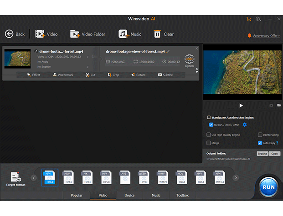
Task: Take a snapshot with the camera icon
Action: coord(271,105)
